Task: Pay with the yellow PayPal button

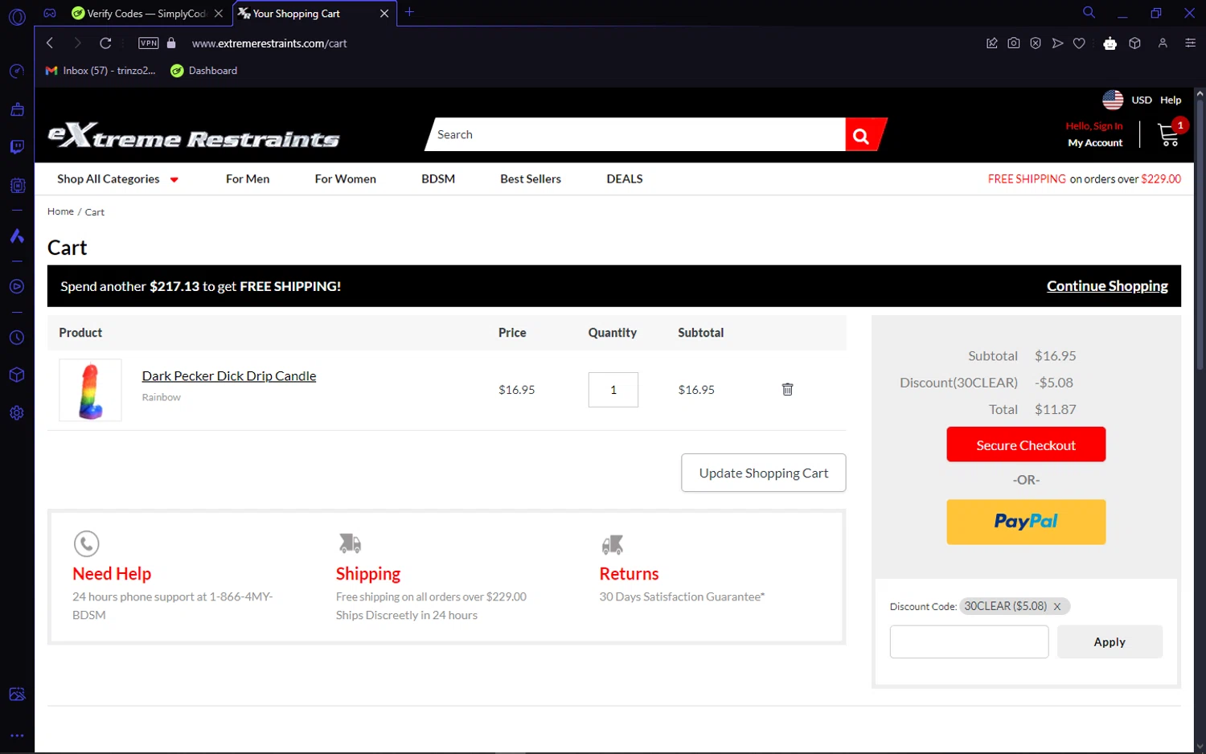Action: pos(1025,522)
